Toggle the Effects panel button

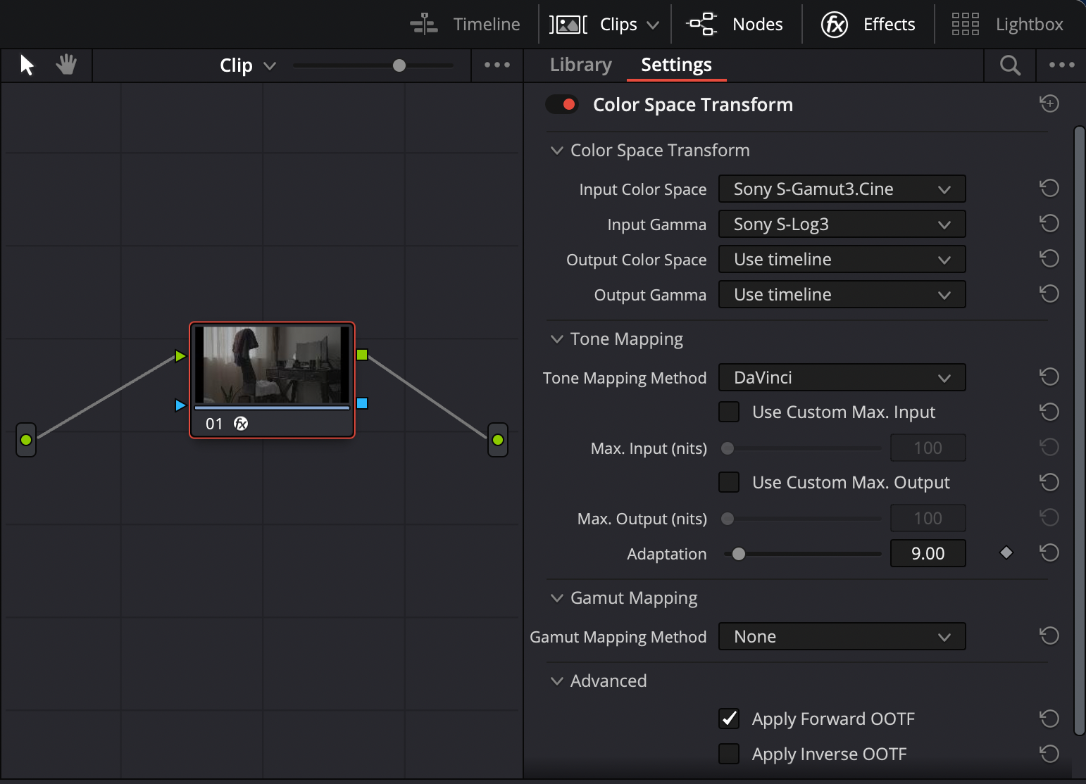tap(868, 24)
